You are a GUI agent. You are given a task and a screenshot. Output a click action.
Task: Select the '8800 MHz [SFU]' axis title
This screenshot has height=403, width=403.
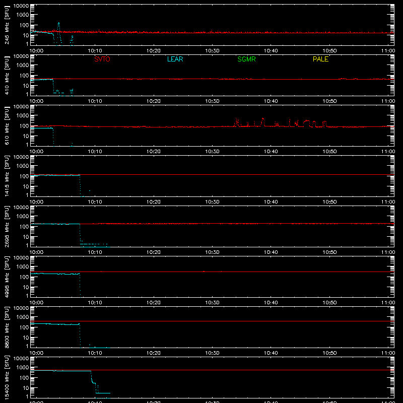(x=7, y=327)
